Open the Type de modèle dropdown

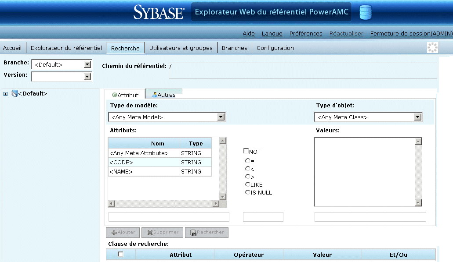[221, 117]
